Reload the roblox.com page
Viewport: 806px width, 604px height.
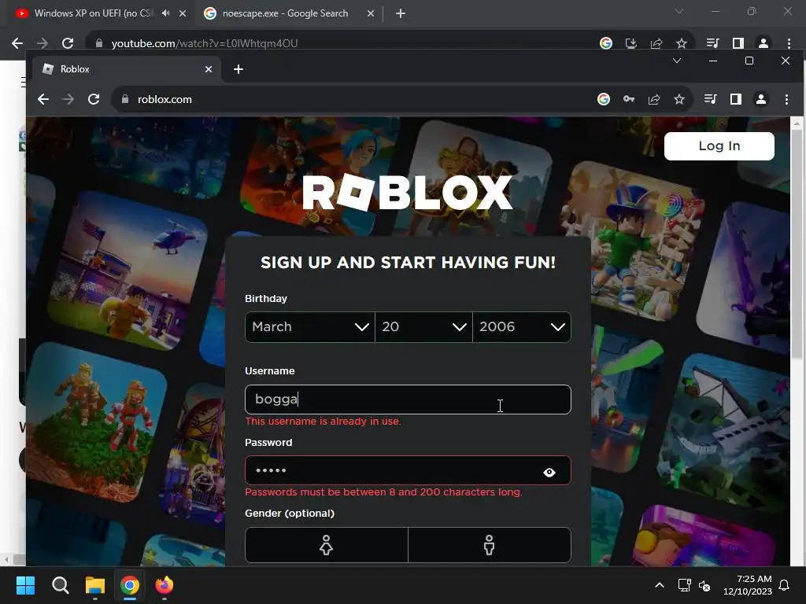94,99
